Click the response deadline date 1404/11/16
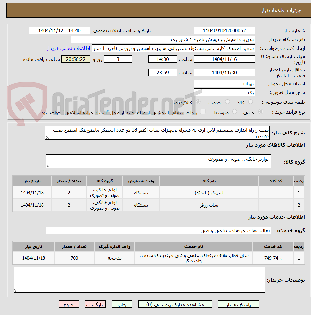Image resolution: width=311 pixels, height=315 pixels. [224, 59]
